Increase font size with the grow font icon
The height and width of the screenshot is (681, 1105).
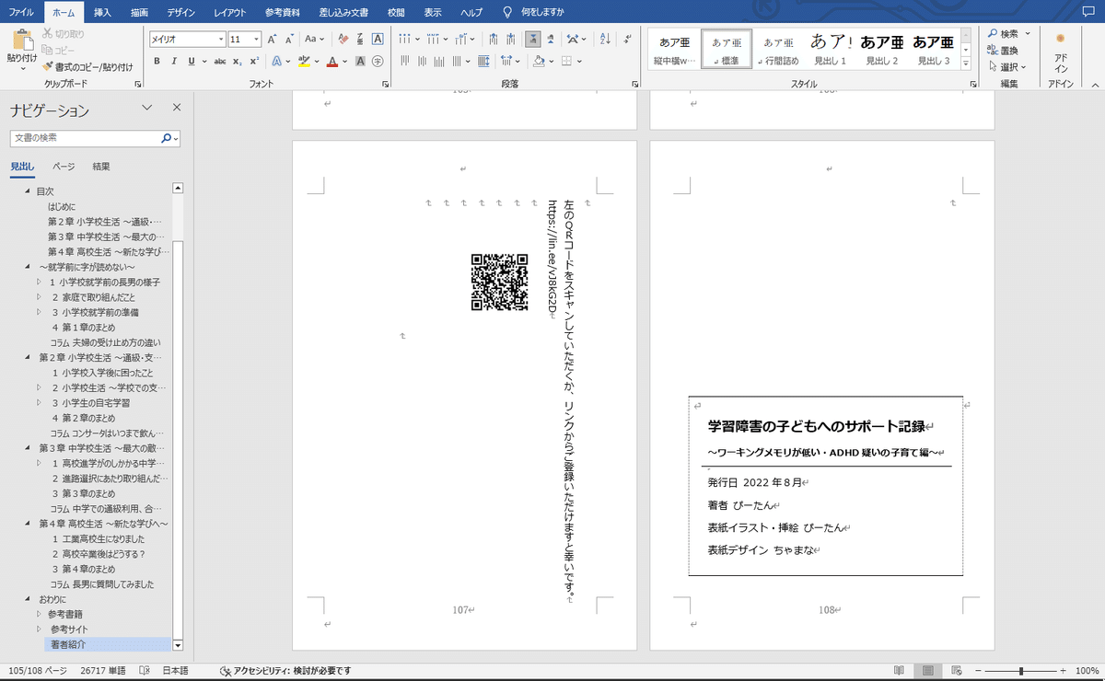pyautogui.click(x=273, y=40)
